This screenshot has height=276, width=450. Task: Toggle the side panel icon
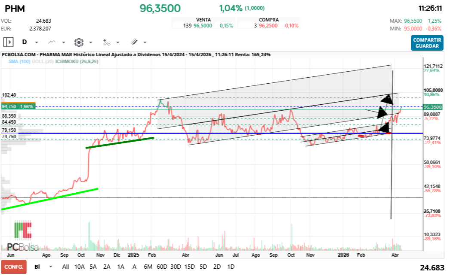[x=8, y=42]
